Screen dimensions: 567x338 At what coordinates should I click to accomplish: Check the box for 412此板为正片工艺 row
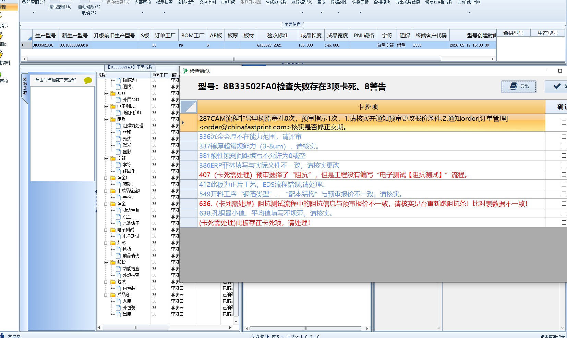(564, 184)
